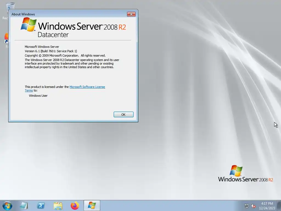Open Windows PowerShell from the taskbar
This screenshot has height=211, width=281.
click(x=41, y=206)
